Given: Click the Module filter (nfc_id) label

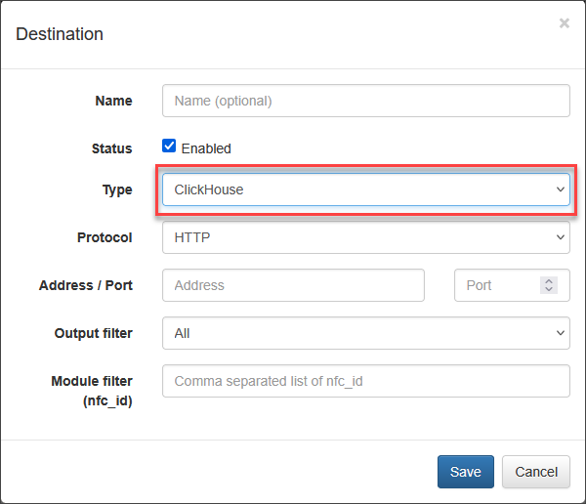Looking at the screenshot, I should pyautogui.click(x=92, y=391).
